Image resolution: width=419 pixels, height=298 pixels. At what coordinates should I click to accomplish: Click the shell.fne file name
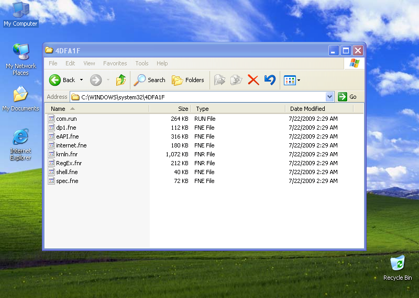[x=67, y=172]
